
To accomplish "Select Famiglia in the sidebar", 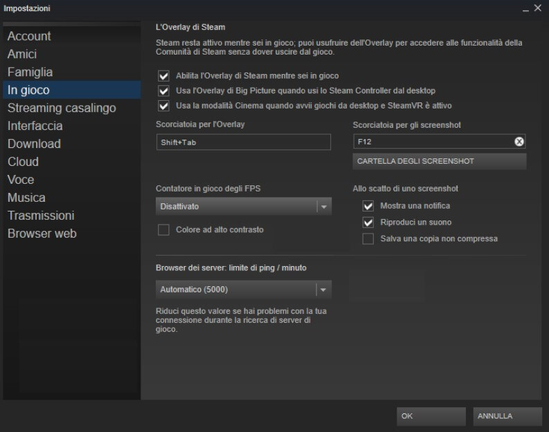I will tap(72, 72).
